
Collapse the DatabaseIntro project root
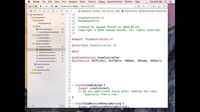point(29,15)
